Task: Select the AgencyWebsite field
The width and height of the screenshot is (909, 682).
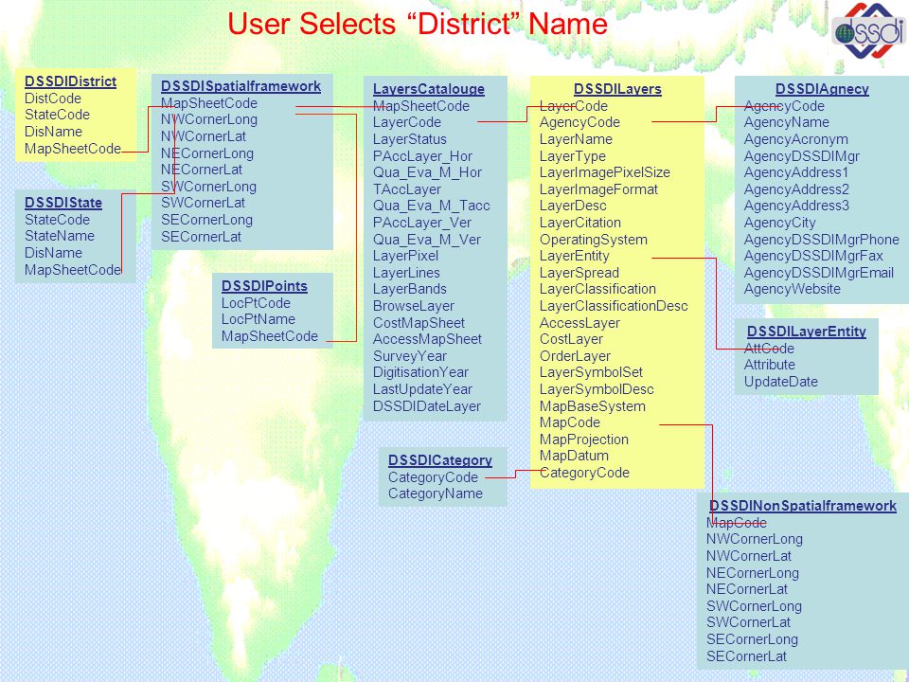Action: 792,290
